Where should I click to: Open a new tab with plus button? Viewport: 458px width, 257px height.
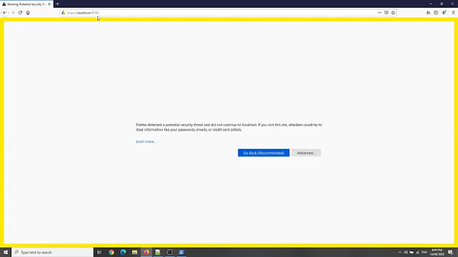click(57, 4)
